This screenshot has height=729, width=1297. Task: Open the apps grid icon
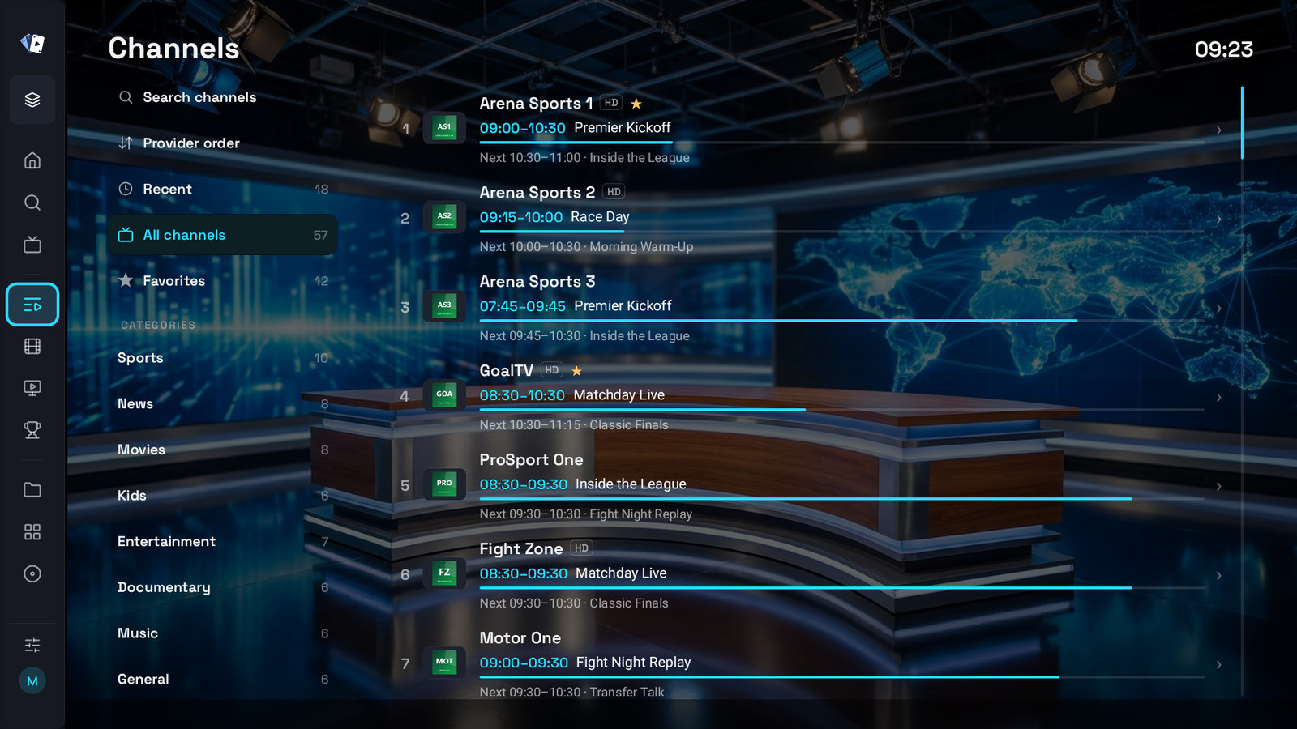pos(32,532)
